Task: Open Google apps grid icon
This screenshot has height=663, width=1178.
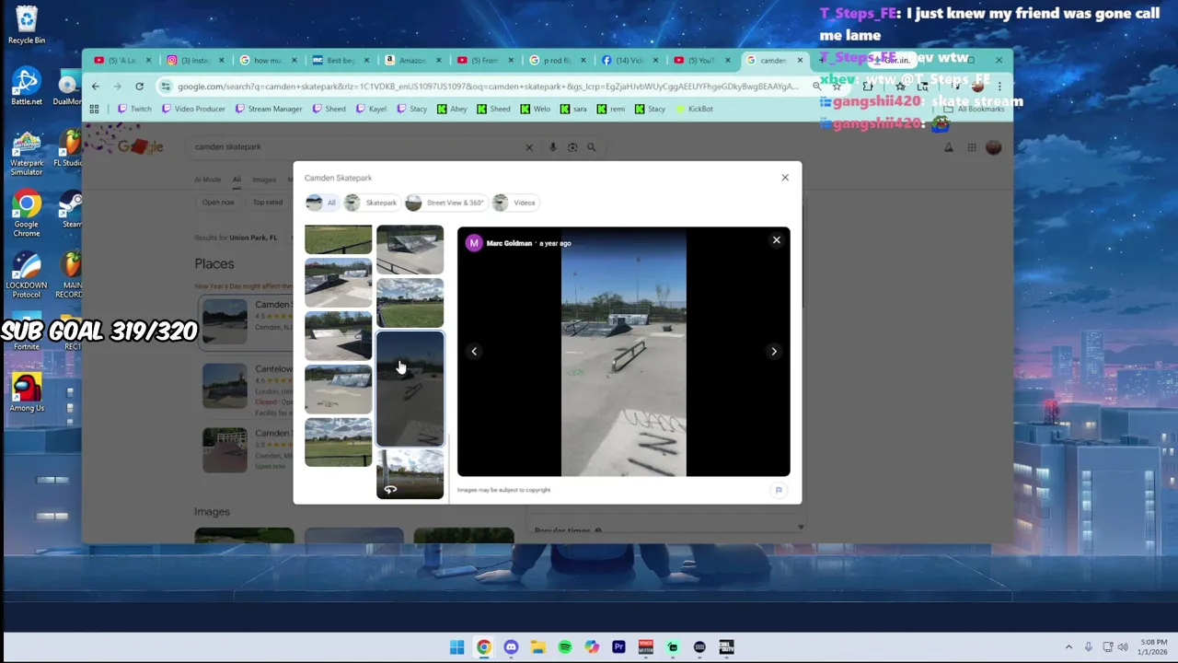Action: pos(972,147)
